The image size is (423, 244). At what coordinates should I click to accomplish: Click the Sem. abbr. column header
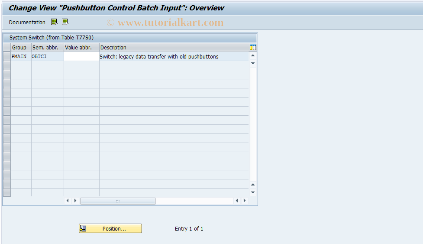48,48
